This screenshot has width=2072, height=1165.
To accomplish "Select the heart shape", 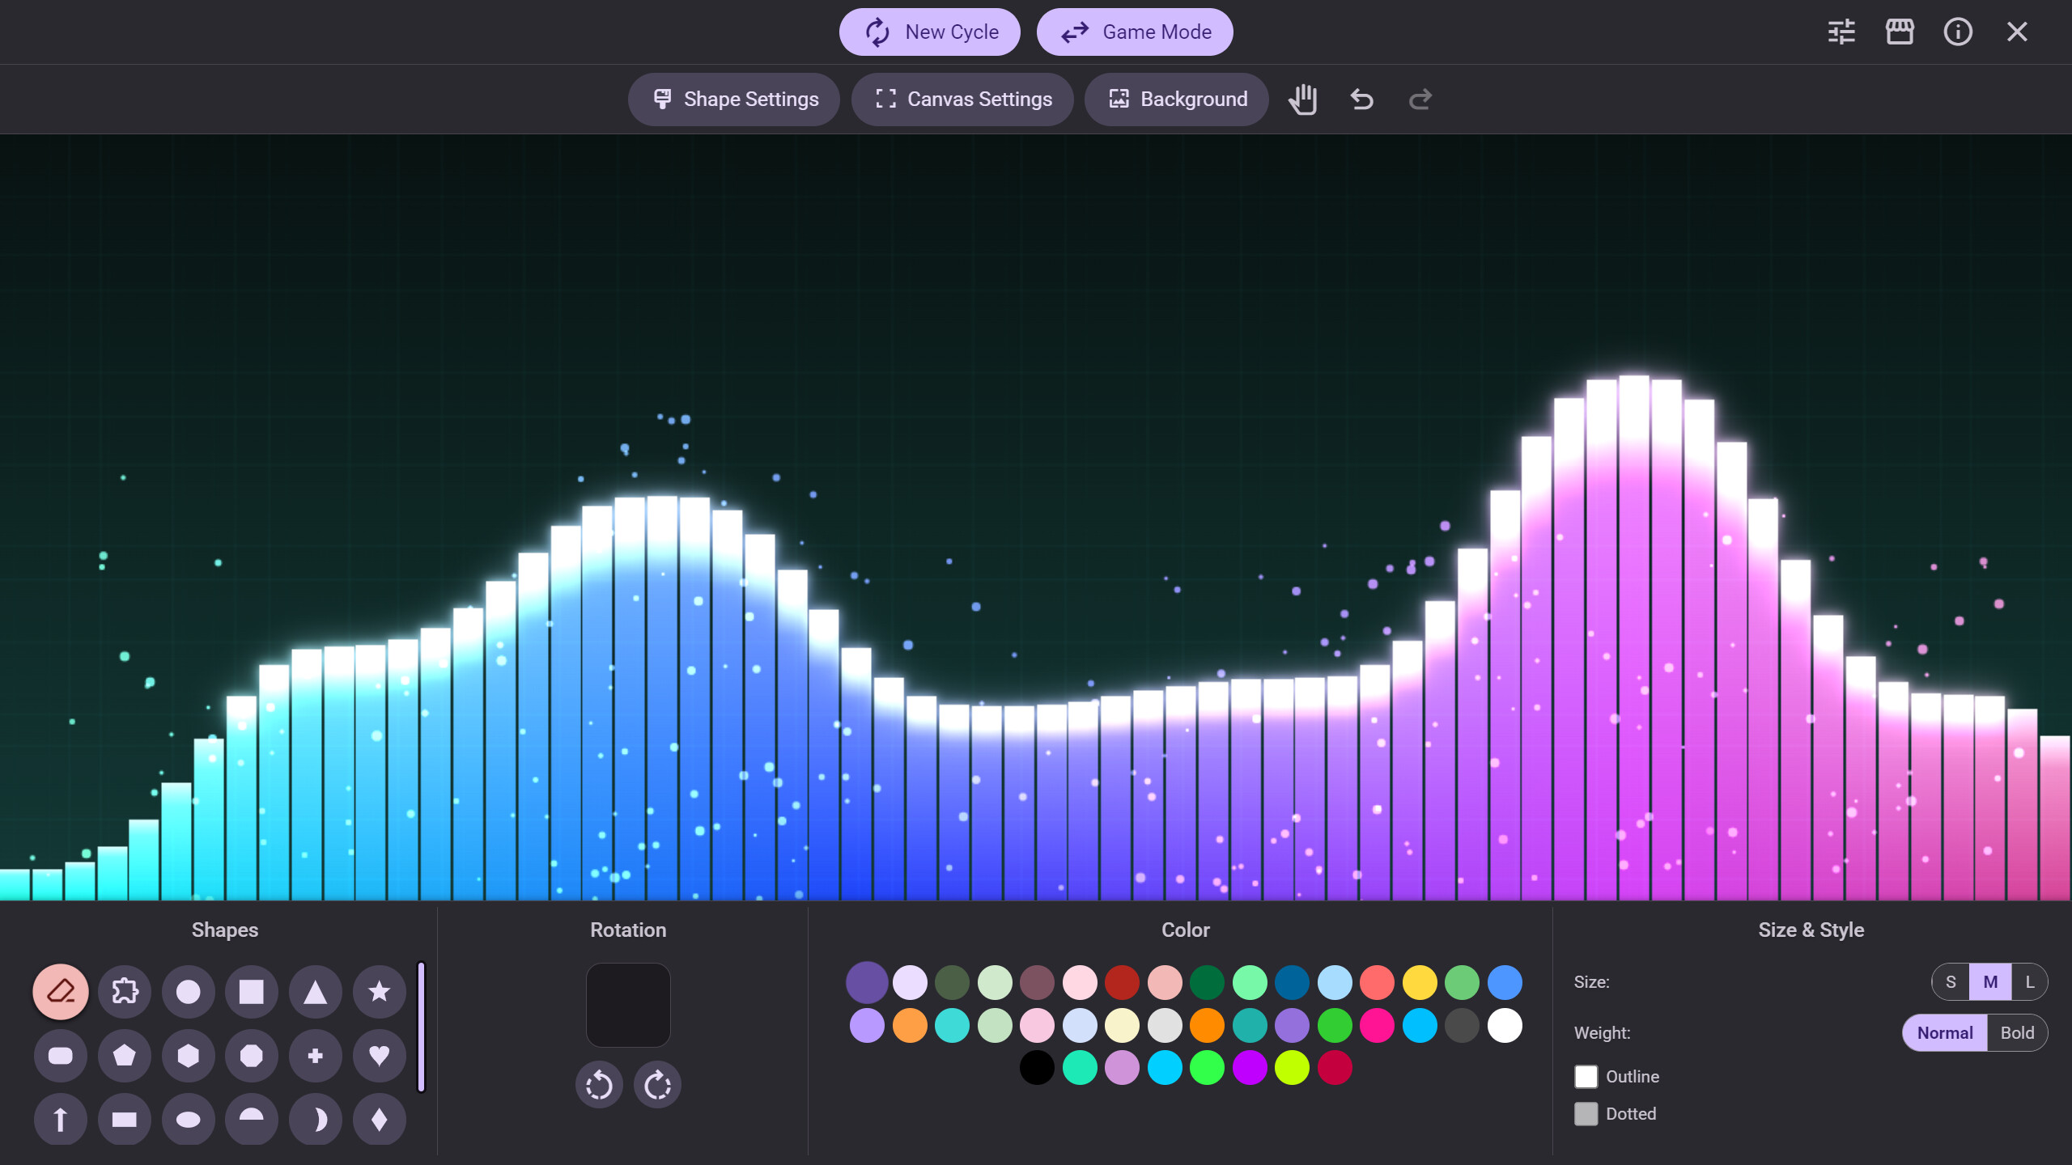I will [378, 1055].
